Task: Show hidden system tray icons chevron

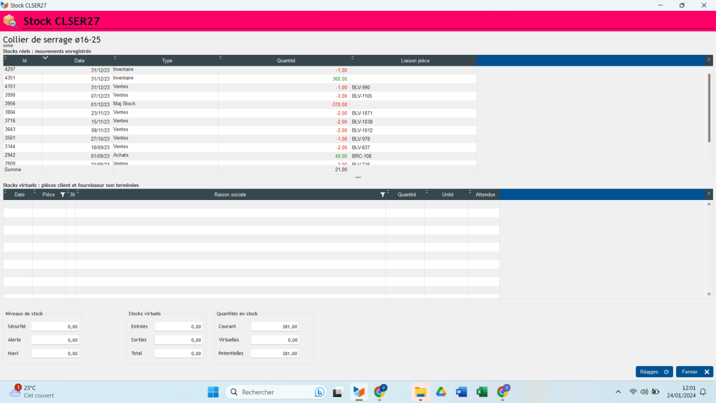Action: point(618,392)
